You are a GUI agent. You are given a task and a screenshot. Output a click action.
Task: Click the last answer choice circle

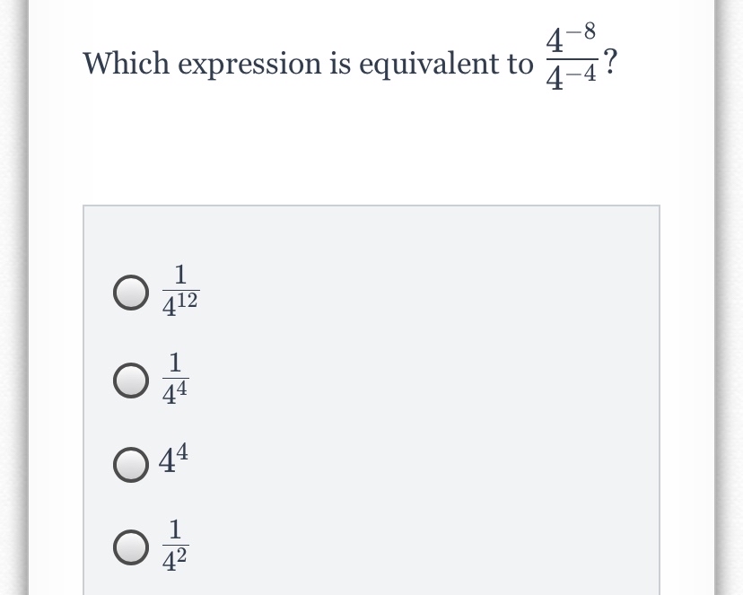click(x=130, y=546)
